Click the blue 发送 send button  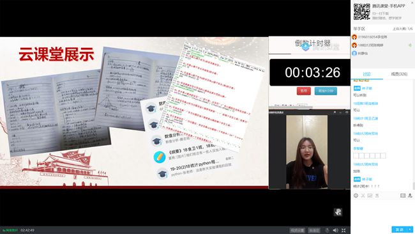coord(400,230)
